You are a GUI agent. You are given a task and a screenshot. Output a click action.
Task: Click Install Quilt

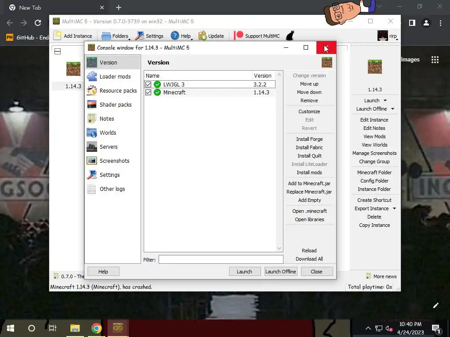(x=309, y=156)
